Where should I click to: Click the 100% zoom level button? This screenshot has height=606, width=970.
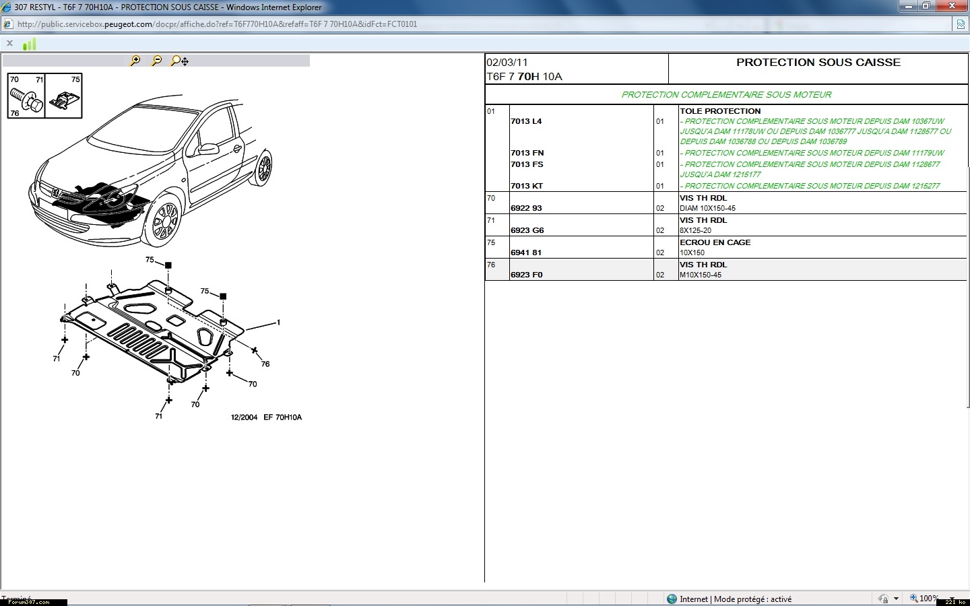click(924, 599)
